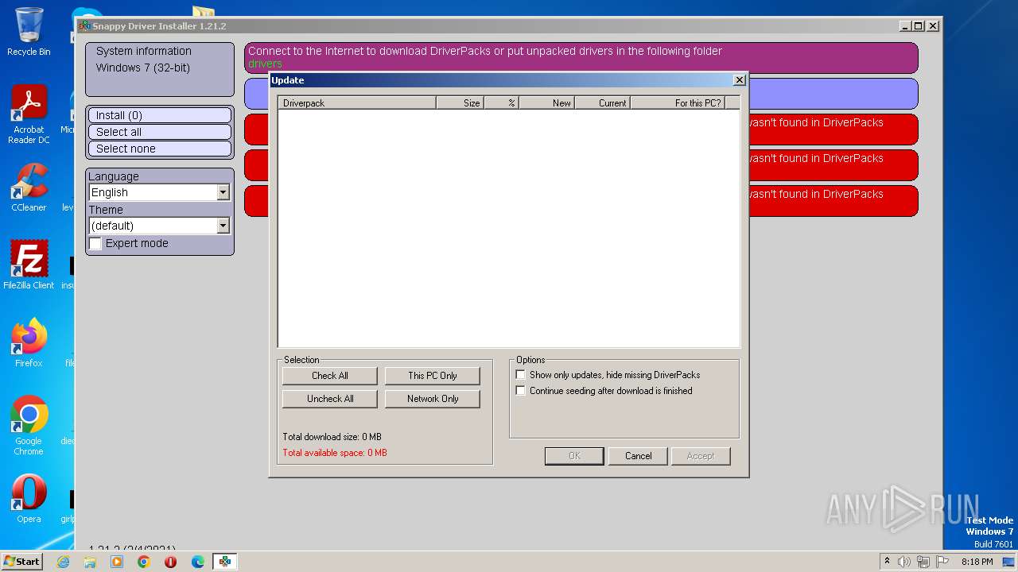Launch Acrobat Reader DC desktop icon
The image size is (1018, 572).
[29, 114]
